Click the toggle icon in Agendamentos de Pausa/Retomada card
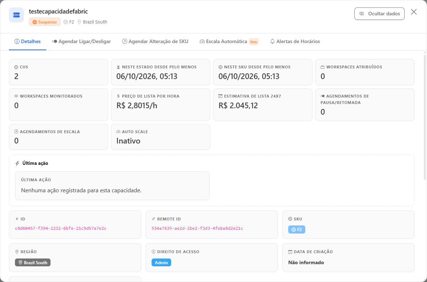Image resolution: width=427 pixels, height=282 pixels. point(322,96)
